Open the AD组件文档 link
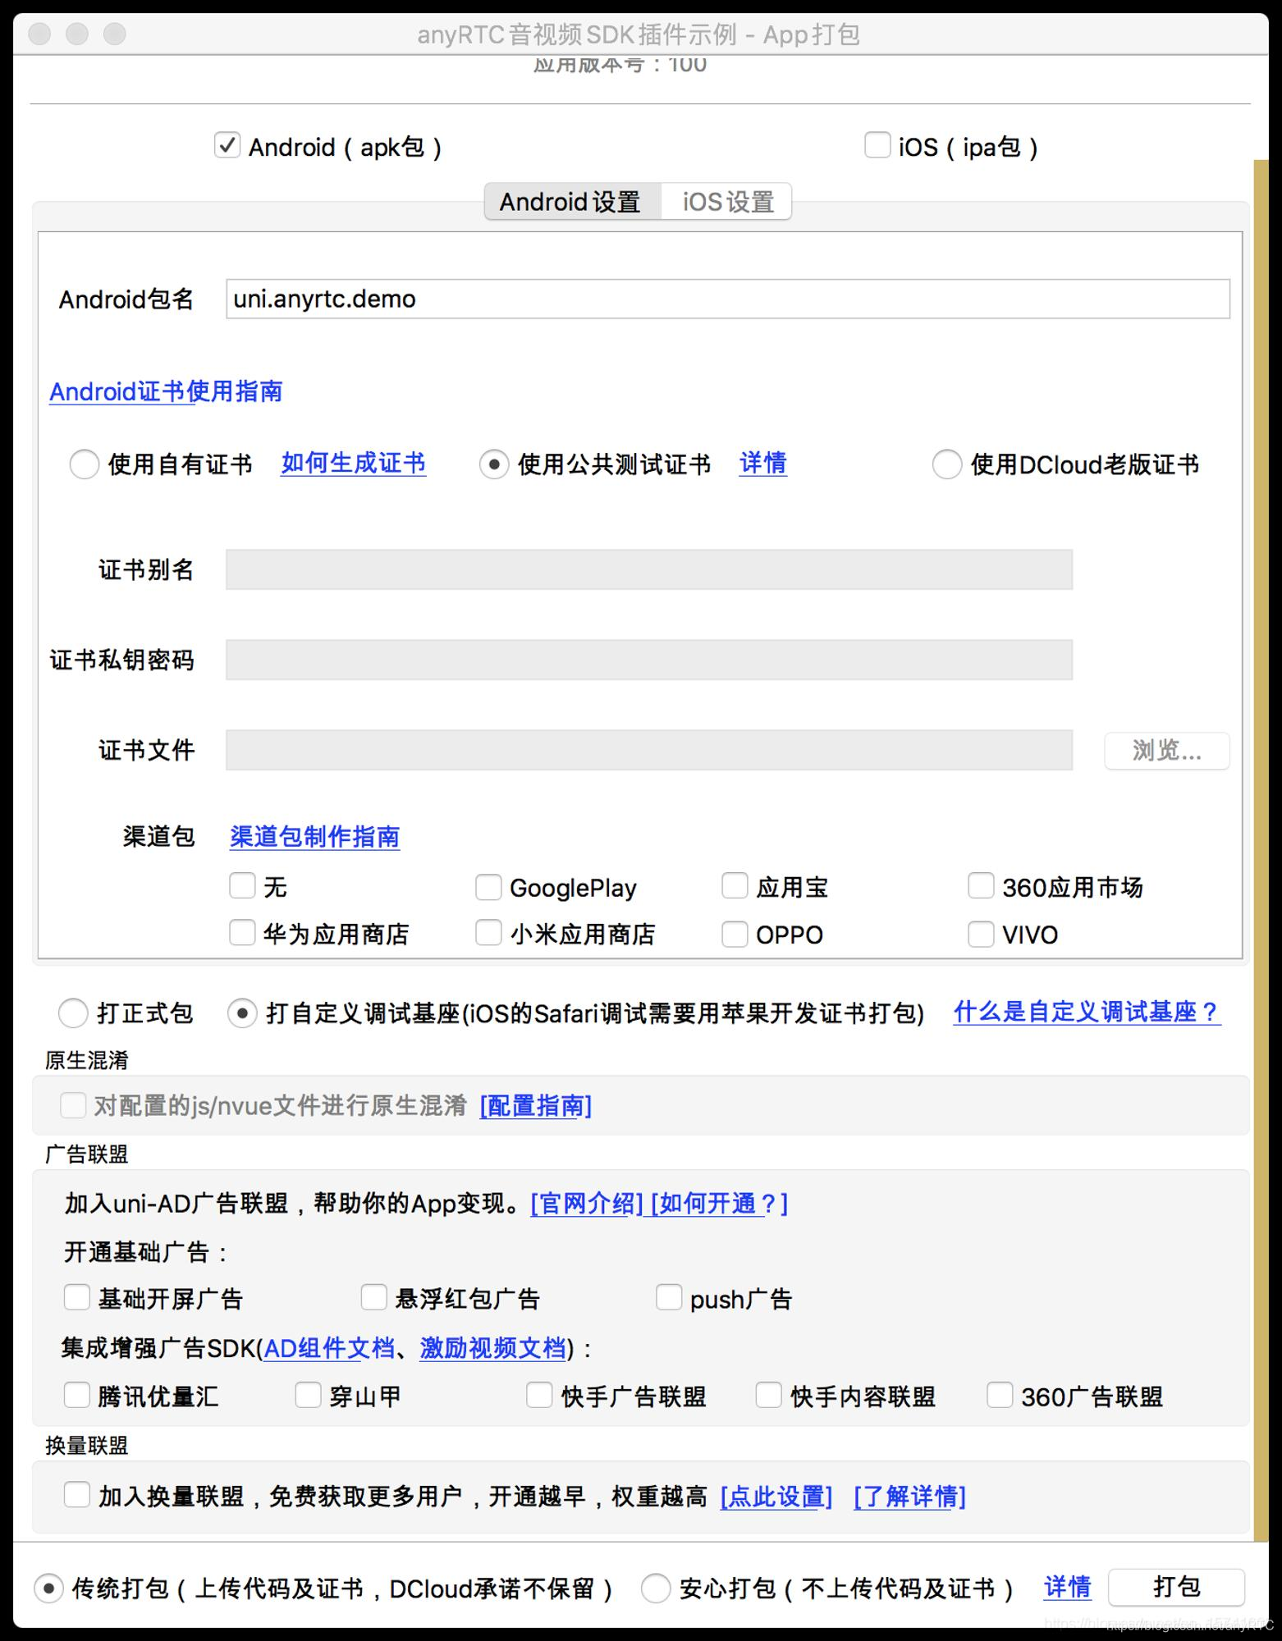The width and height of the screenshot is (1282, 1641). [329, 1348]
